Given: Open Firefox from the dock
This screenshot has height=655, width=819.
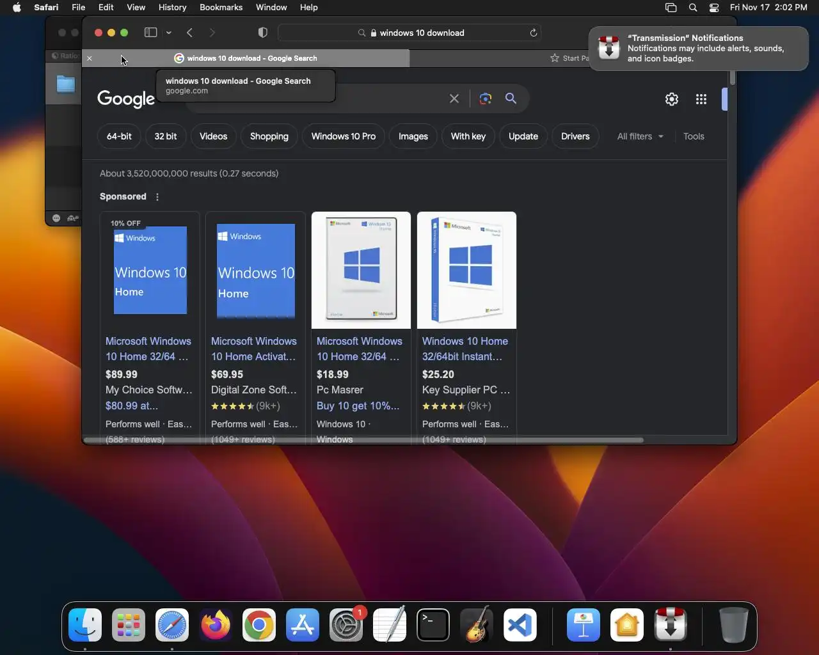Looking at the screenshot, I should [x=216, y=625].
